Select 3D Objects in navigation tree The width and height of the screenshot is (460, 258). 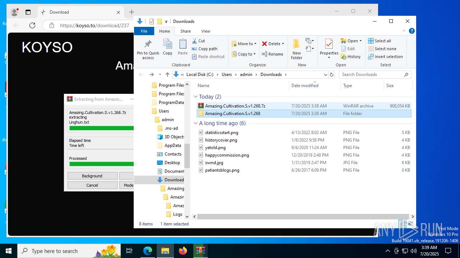pos(170,137)
